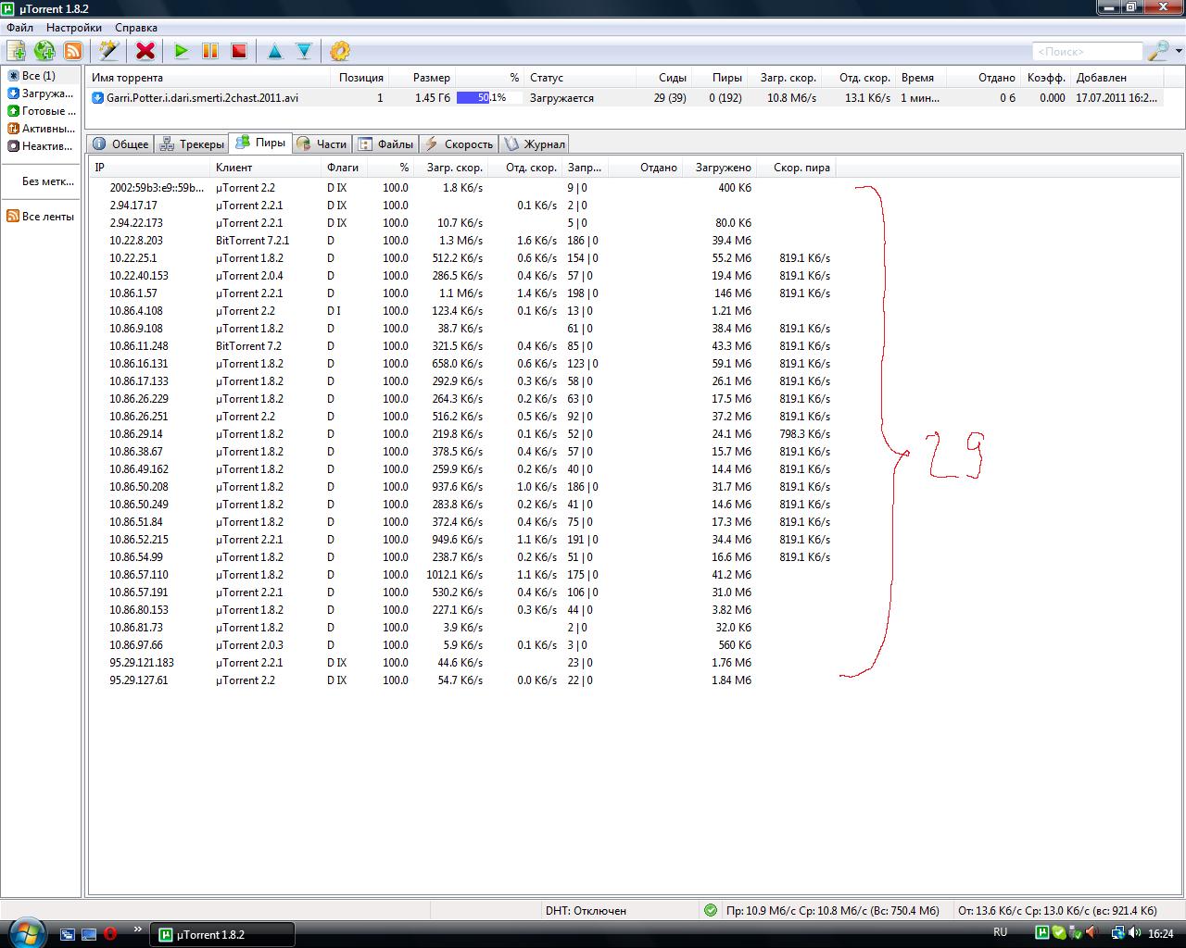The width and height of the screenshot is (1186, 948).
Task: Click the orange Pause torrent icon
Action: [210, 51]
